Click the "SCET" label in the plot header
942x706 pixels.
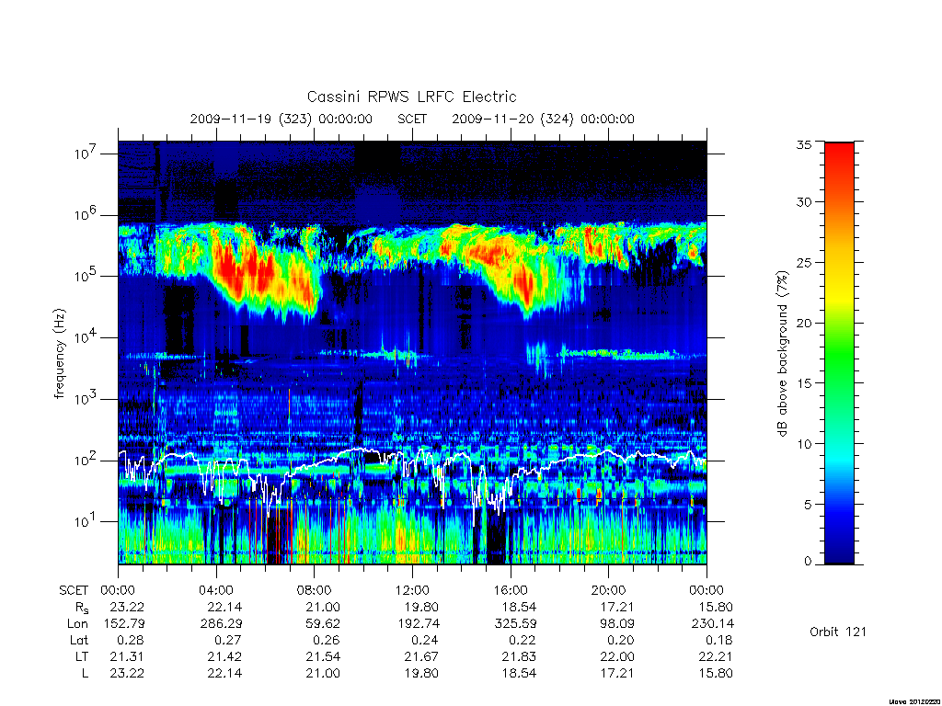pyautogui.click(x=412, y=119)
